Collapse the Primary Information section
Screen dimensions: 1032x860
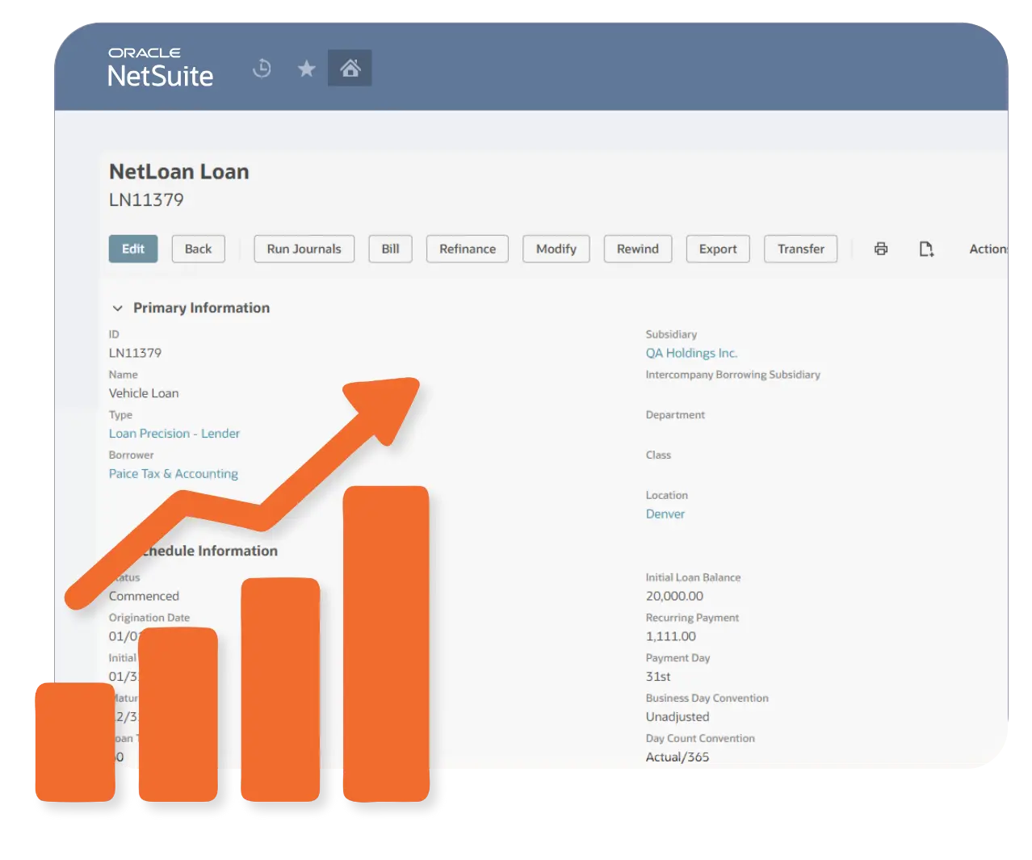click(x=118, y=308)
